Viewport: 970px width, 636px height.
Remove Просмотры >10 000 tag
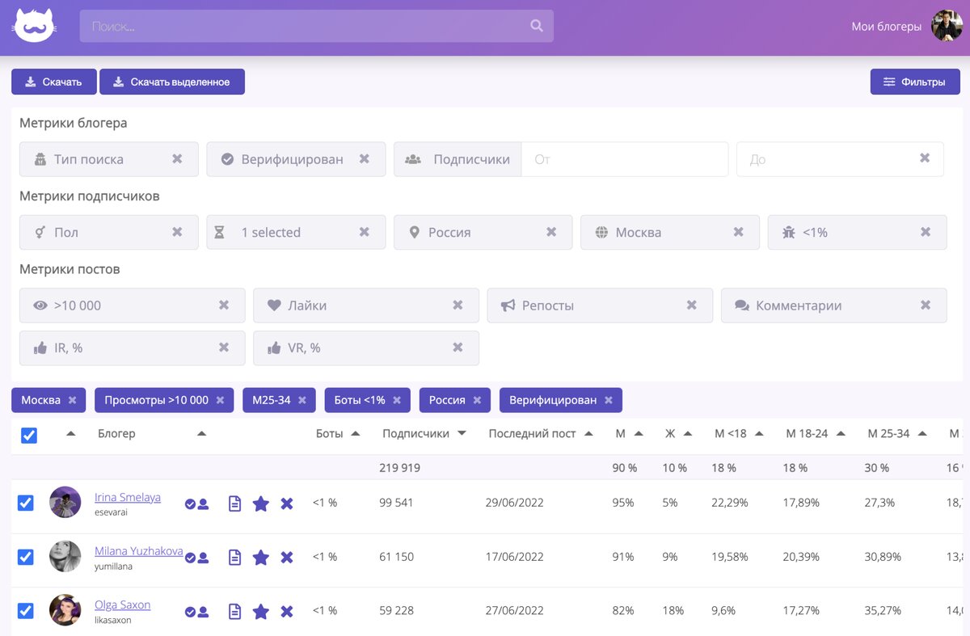220,400
